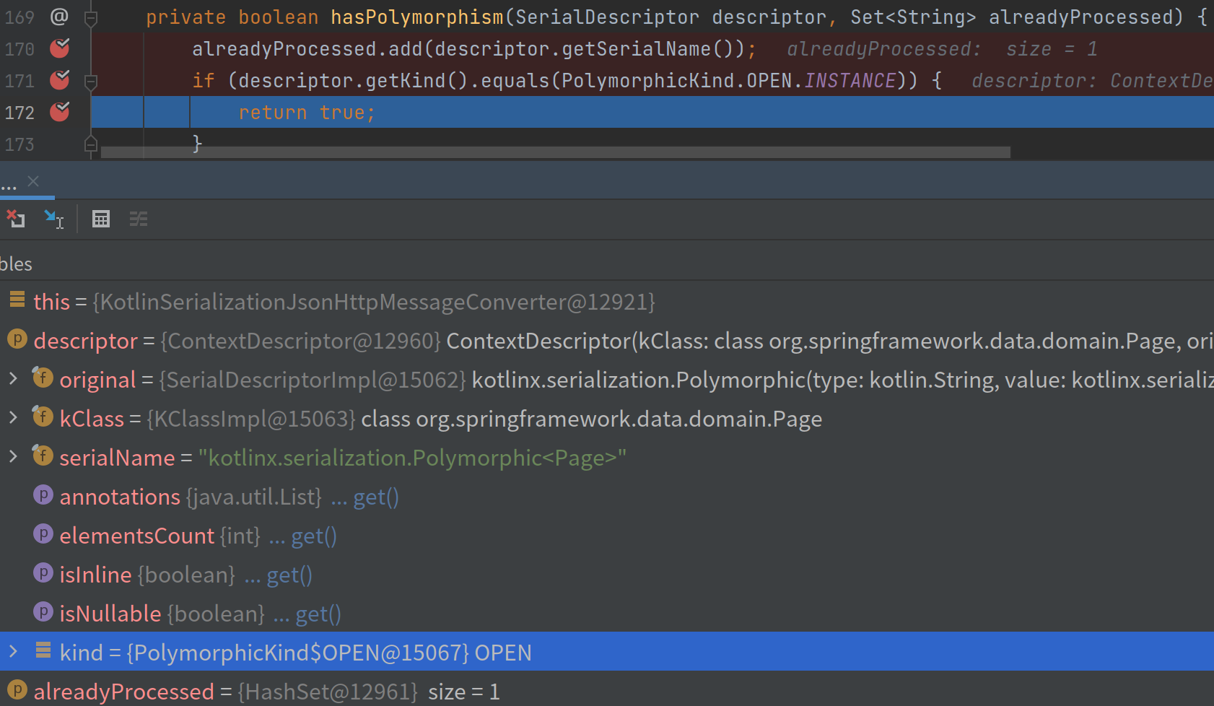Viewport: 1214px width, 706px height.
Task: Expand the original field node
Action: tap(13, 378)
